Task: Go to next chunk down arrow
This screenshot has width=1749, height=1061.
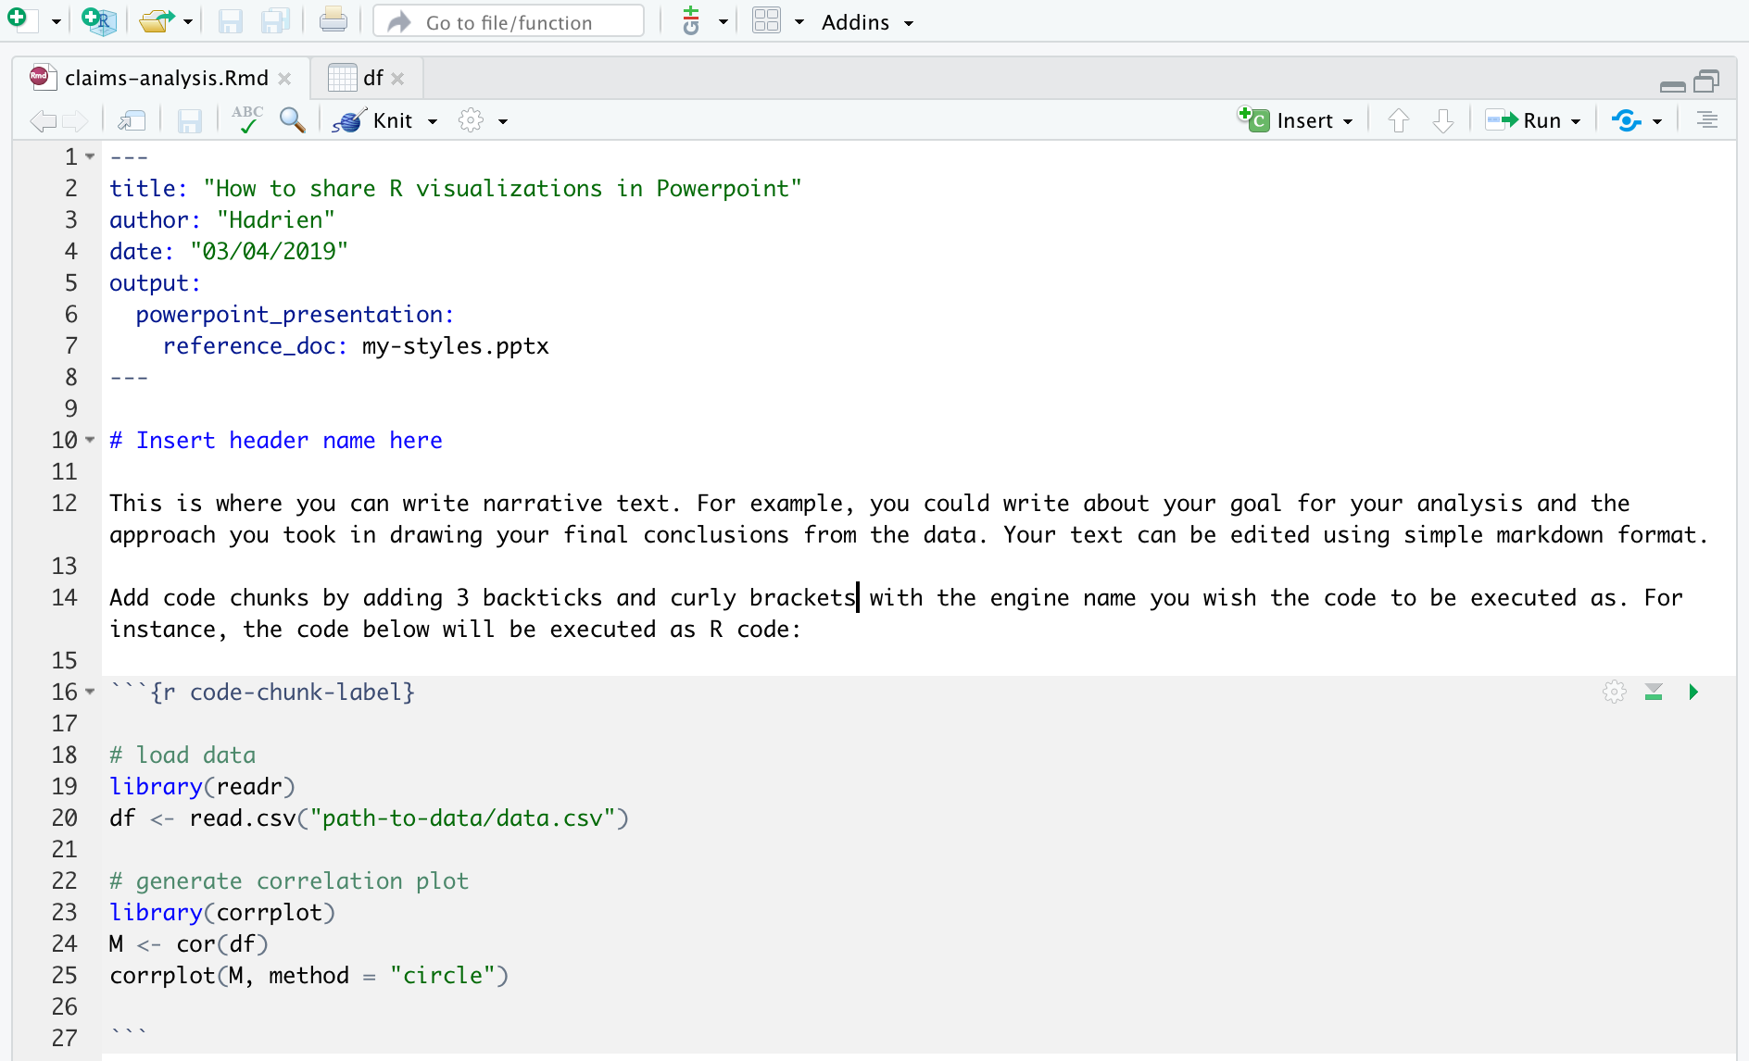Action: [1442, 120]
